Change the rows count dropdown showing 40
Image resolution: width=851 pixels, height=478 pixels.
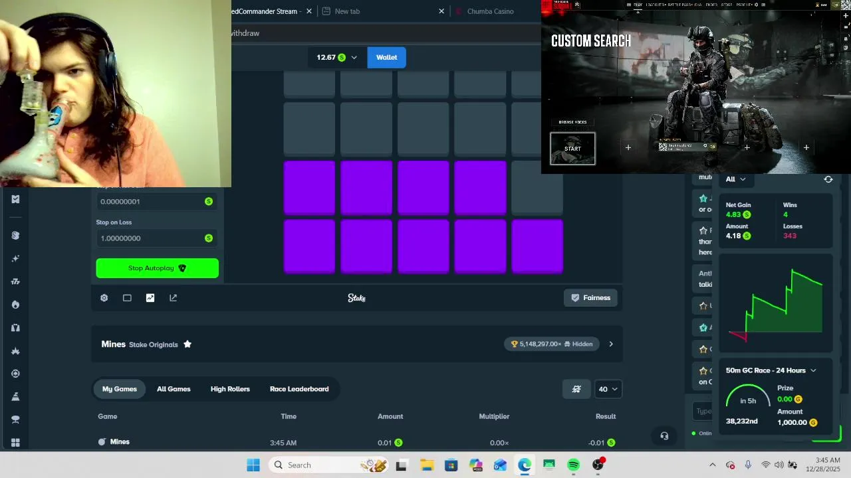[x=608, y=389]
